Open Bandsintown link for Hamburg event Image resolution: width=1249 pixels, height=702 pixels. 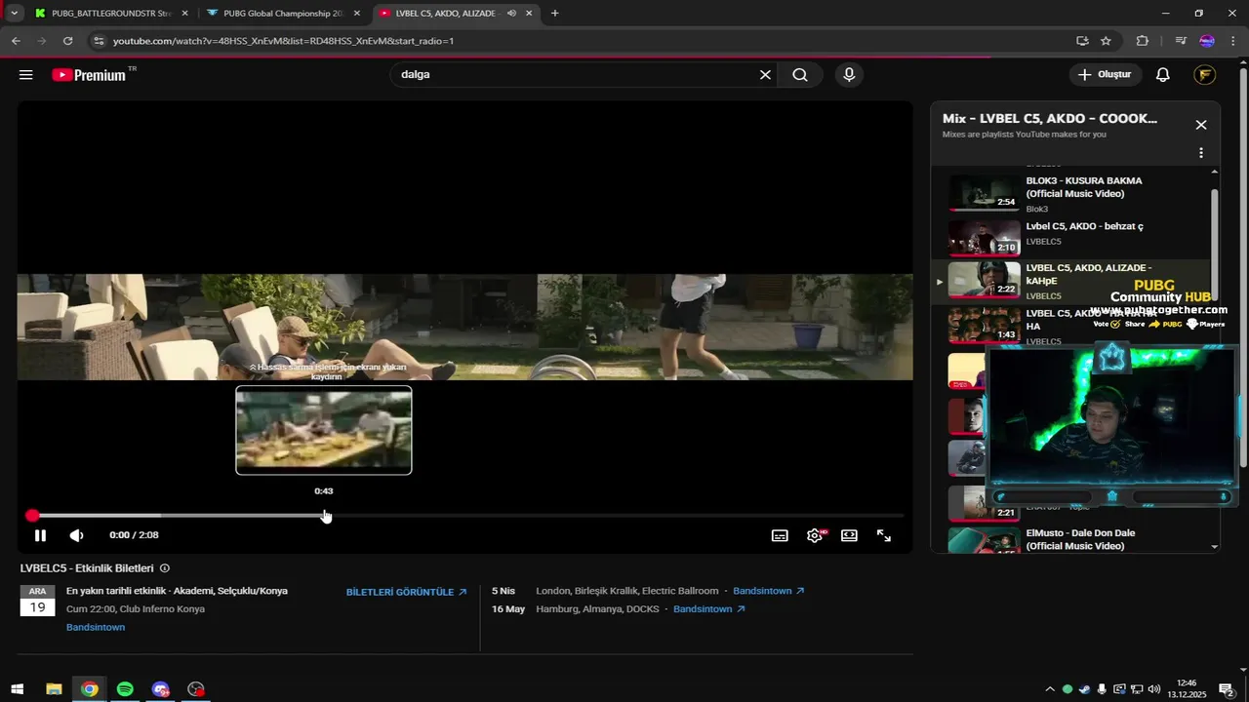(709, 609)
